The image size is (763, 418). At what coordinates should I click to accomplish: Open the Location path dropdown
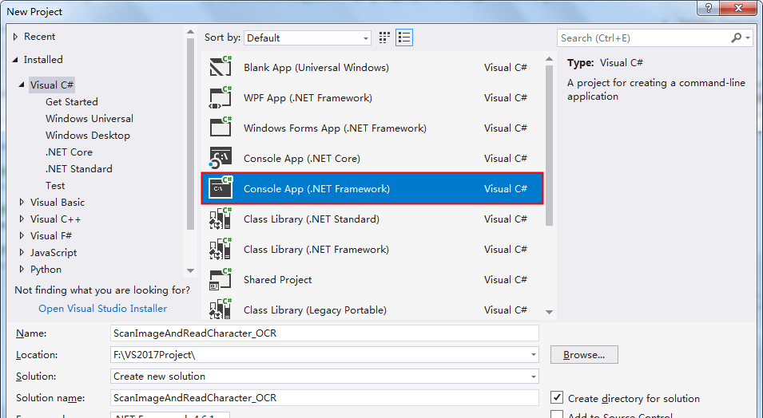click(534, 355)
